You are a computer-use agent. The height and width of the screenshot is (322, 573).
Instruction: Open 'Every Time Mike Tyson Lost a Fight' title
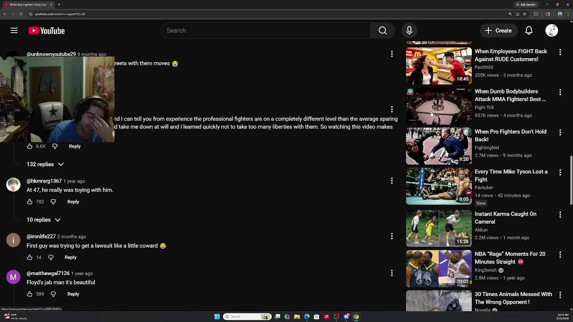511,175
